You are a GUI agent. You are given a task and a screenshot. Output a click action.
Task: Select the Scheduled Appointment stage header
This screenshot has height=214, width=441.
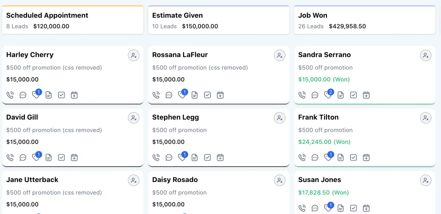(73, 20)
